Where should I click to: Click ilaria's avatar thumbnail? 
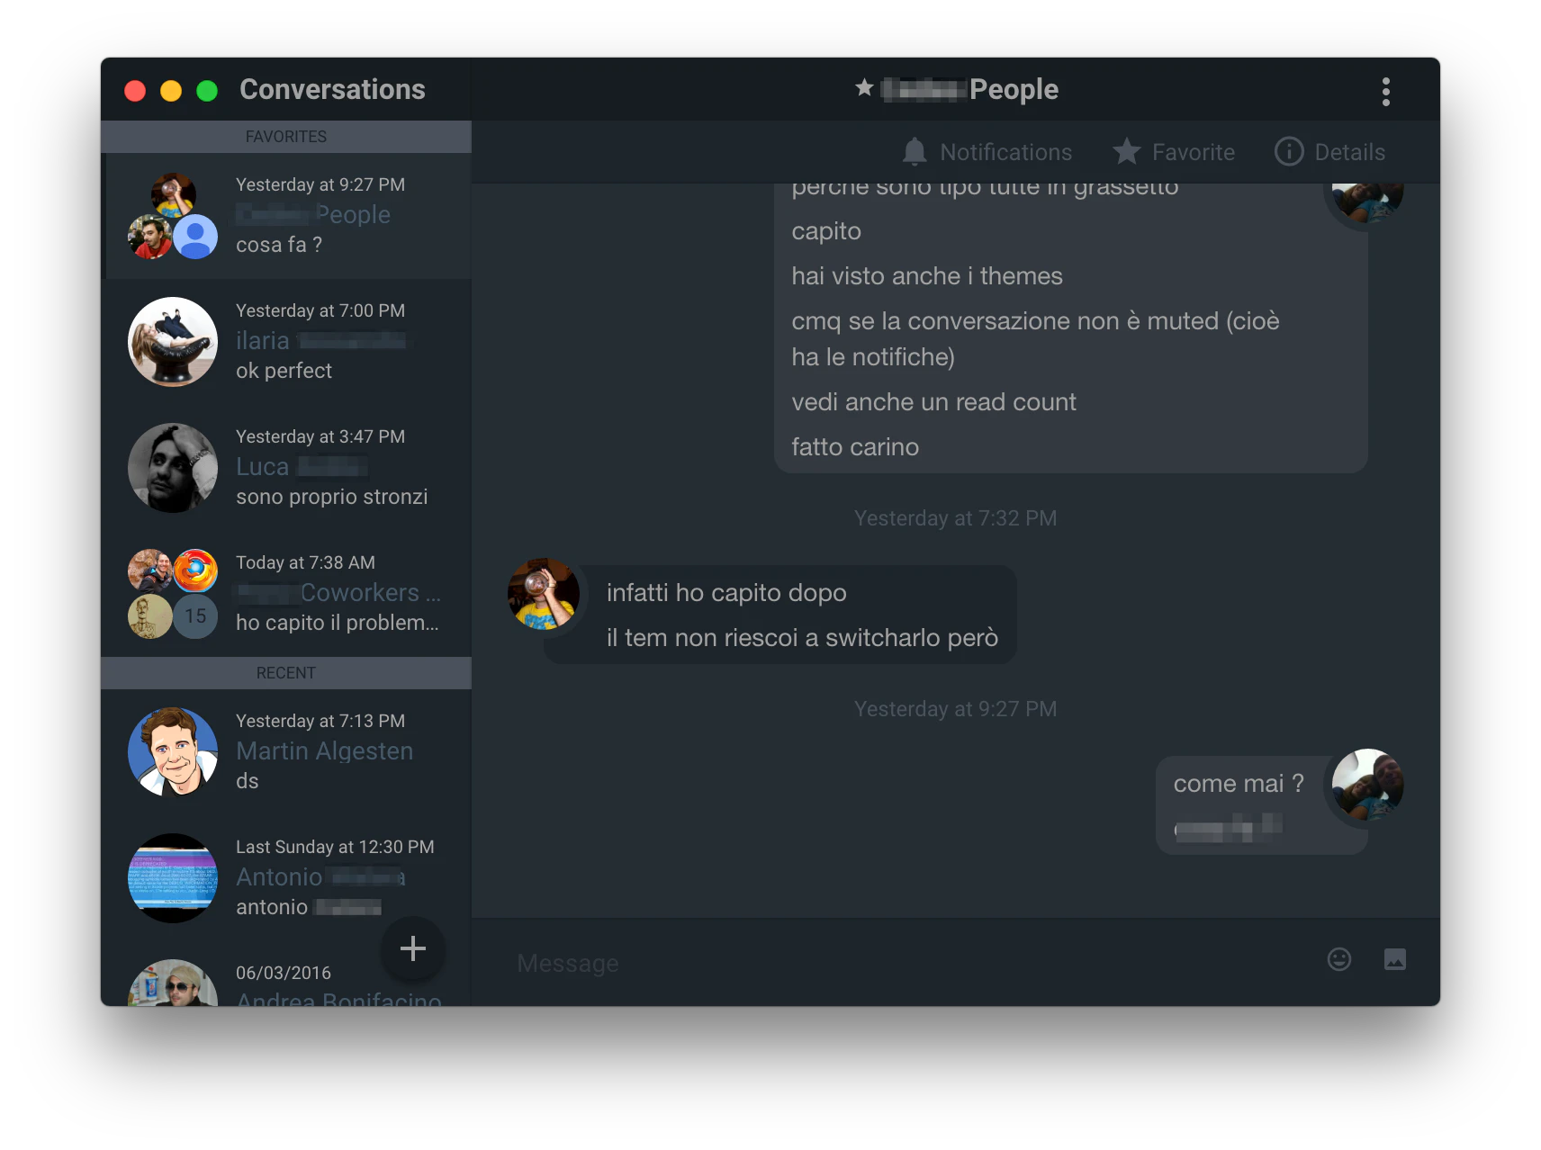pos(173,342)
